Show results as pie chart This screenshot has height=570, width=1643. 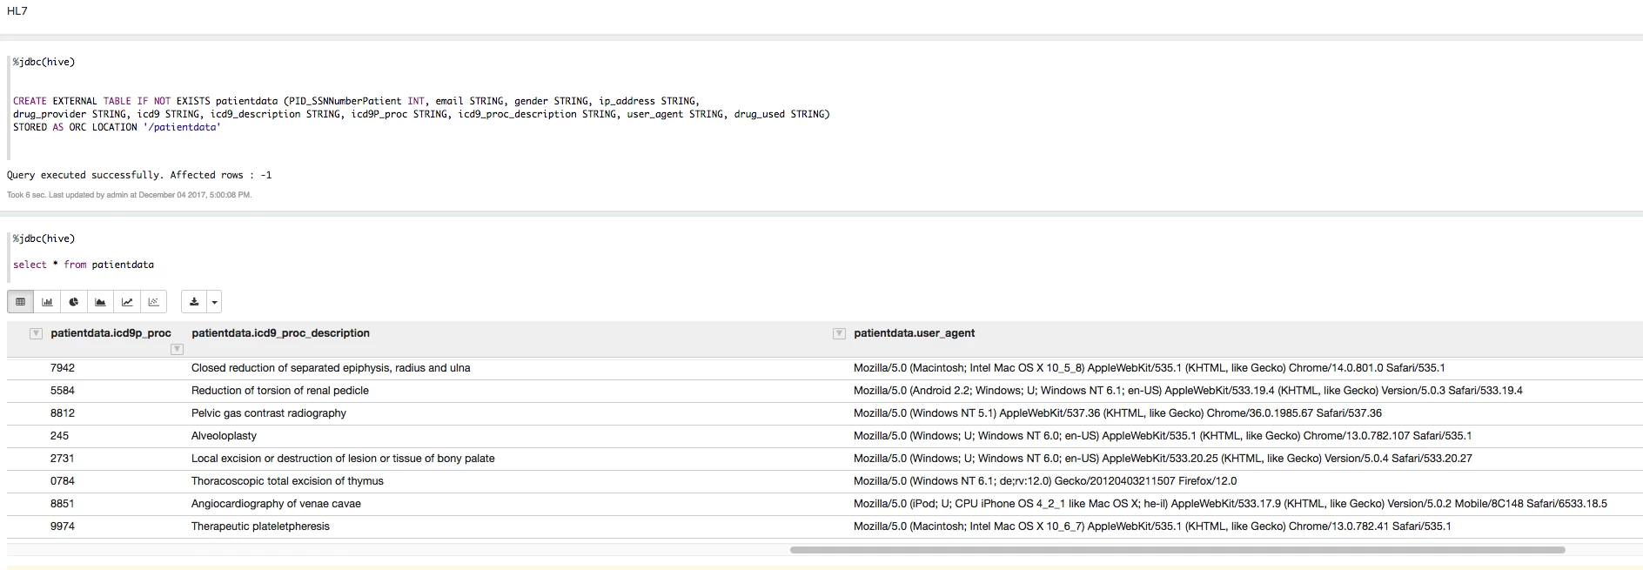[74, 302]
